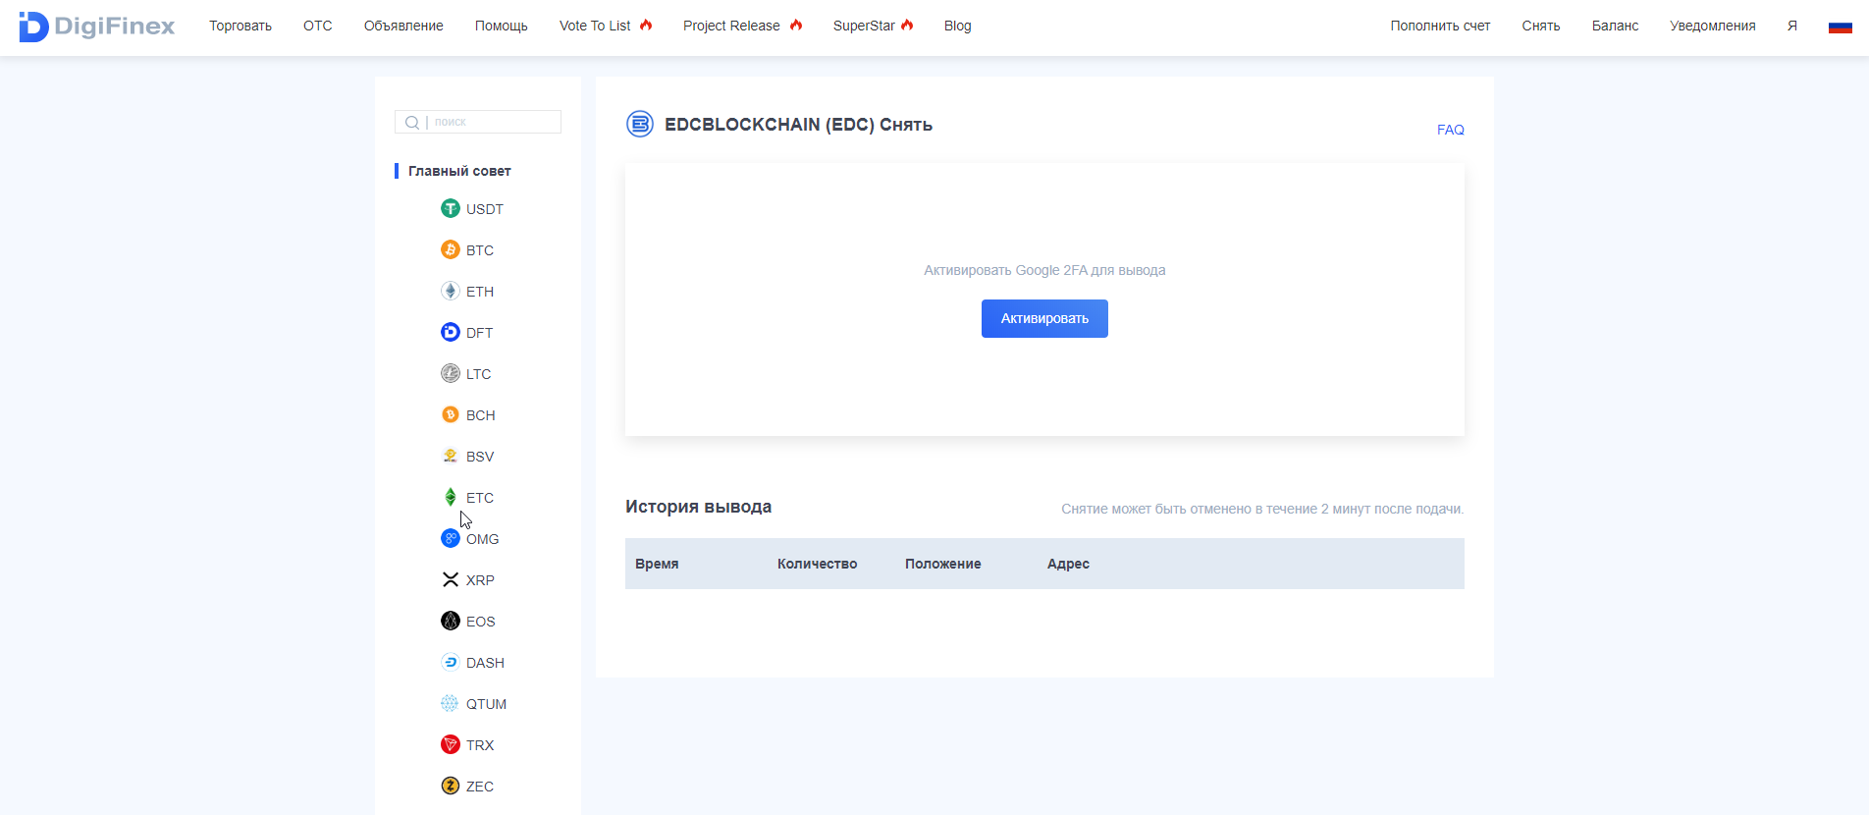Select ETC in the coin list
This screenshot has height=815, width=1869.
480,498
